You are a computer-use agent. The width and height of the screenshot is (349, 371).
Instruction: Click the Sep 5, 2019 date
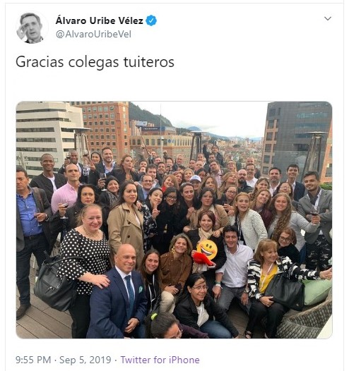pos(85,360)
